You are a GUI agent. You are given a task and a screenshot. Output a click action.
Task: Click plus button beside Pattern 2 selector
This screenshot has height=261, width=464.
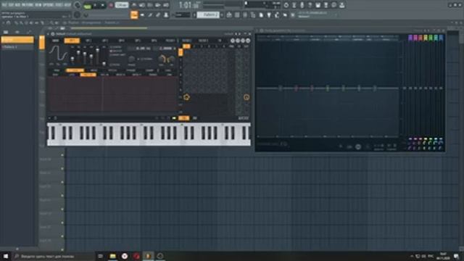coord(222,14)
